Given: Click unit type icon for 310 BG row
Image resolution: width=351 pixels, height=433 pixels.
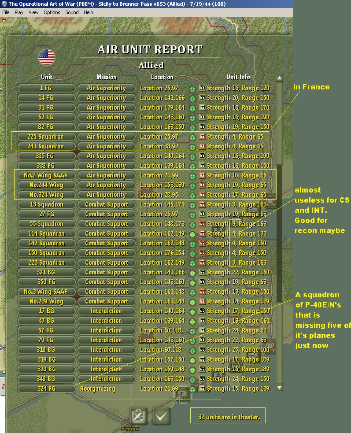Looking at the screenshot, I should click(203, 349).
